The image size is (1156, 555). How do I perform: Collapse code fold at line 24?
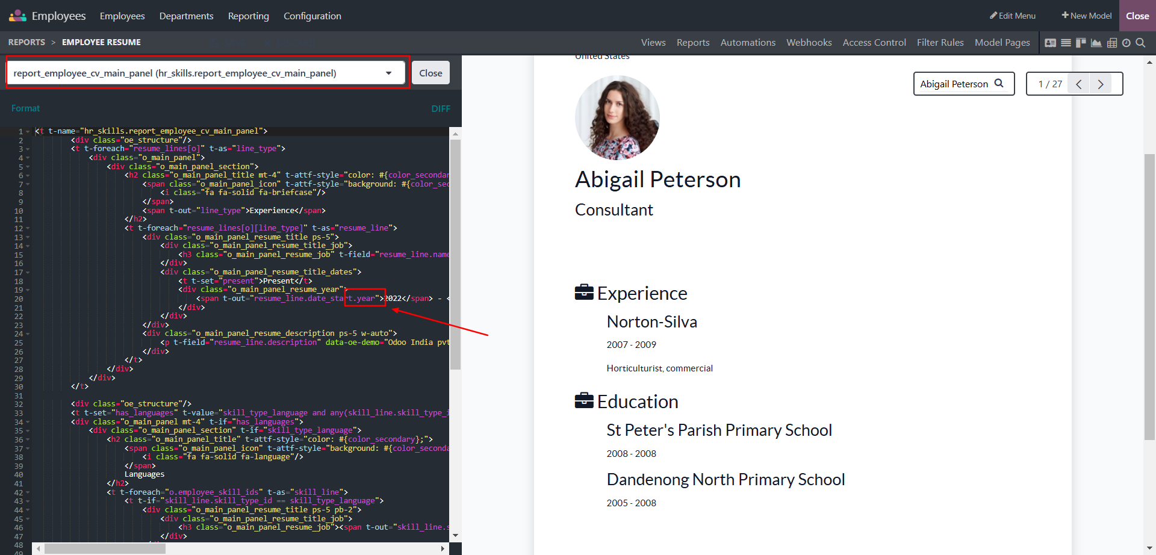click(28, 333)
